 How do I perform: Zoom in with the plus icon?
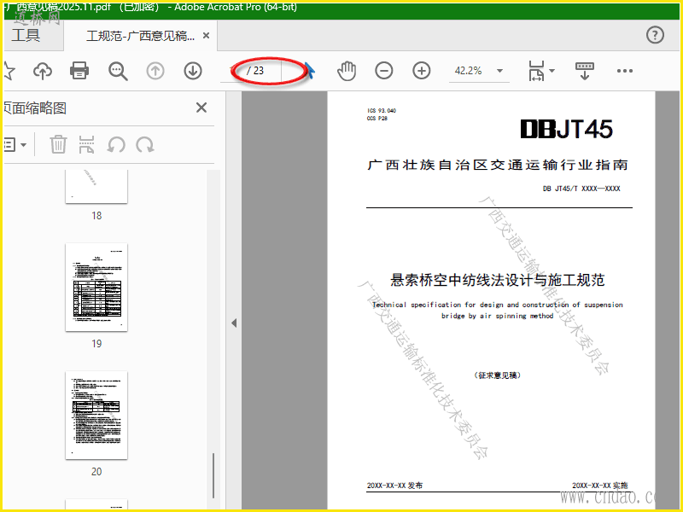pos(422,71)
